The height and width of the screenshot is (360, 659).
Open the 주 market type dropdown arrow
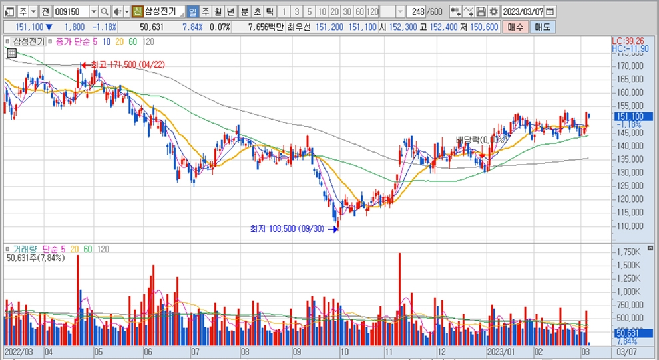(x=33, y=12)
